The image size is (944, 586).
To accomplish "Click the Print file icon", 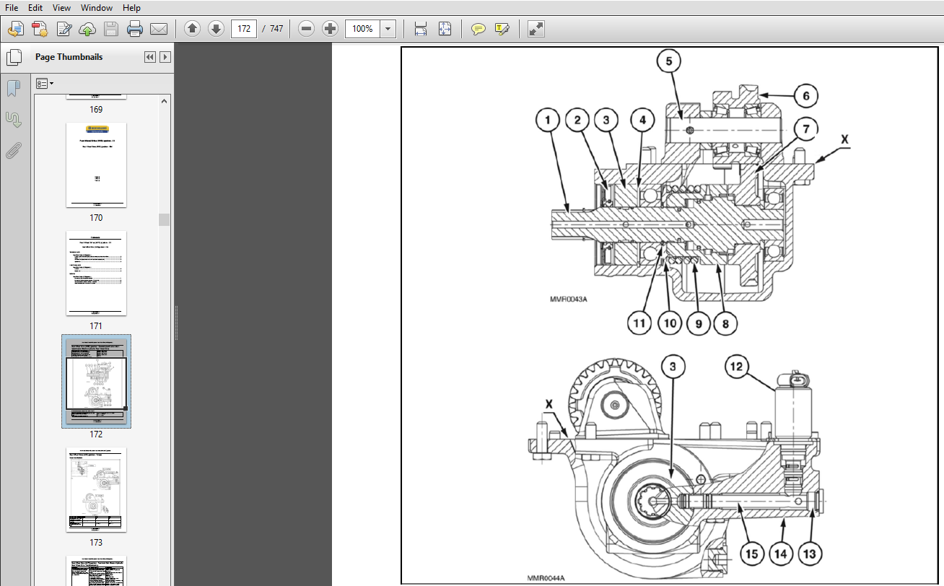I will tap(135, 29).
